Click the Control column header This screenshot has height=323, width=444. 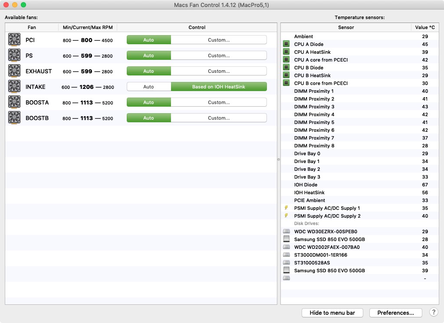[197, 27]
